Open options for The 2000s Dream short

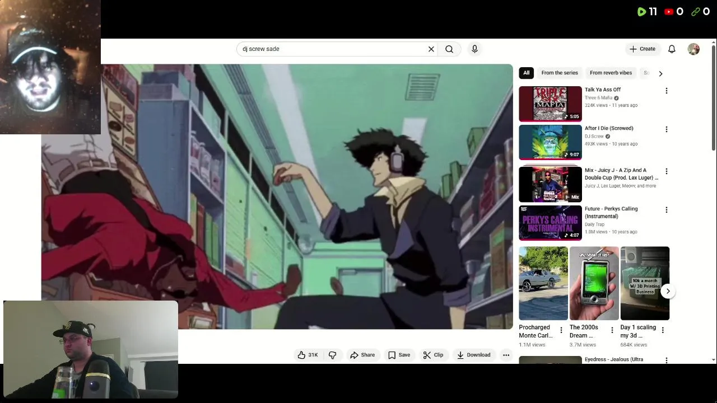pos(612,330)
